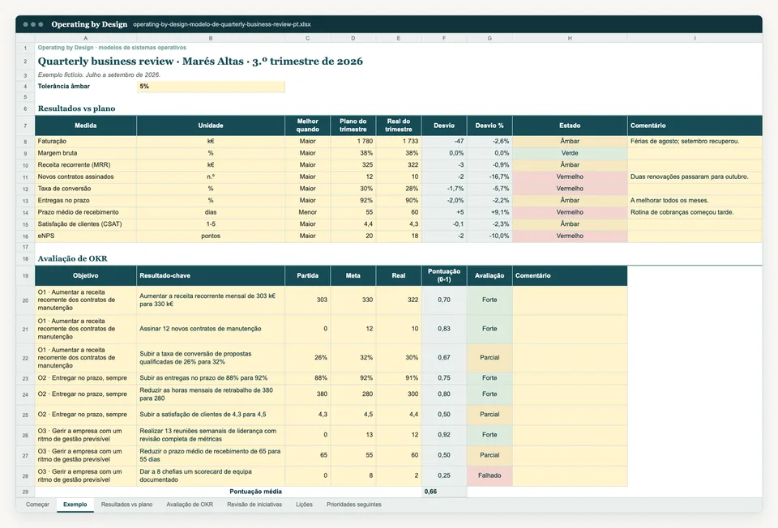The image size is (778, 528).
Task: Select the 0,92 score cell
Action: [x=444, y=435]
